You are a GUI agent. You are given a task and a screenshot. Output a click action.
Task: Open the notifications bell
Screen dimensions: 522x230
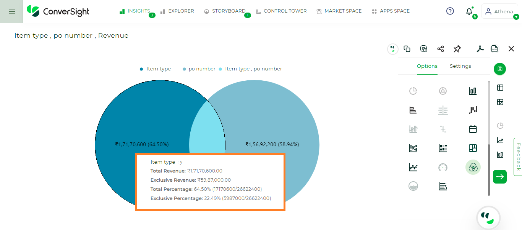(469, 12)
